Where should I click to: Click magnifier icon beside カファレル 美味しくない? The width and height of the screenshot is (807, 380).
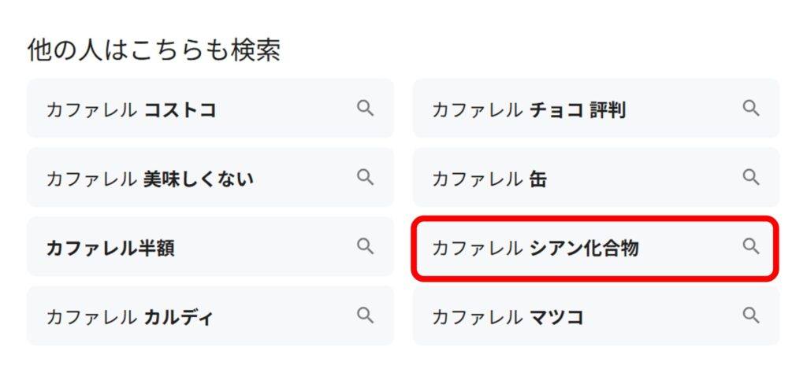365,178
